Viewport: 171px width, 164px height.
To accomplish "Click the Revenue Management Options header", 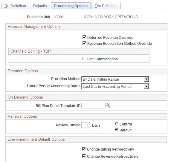I will pos(86,27).
